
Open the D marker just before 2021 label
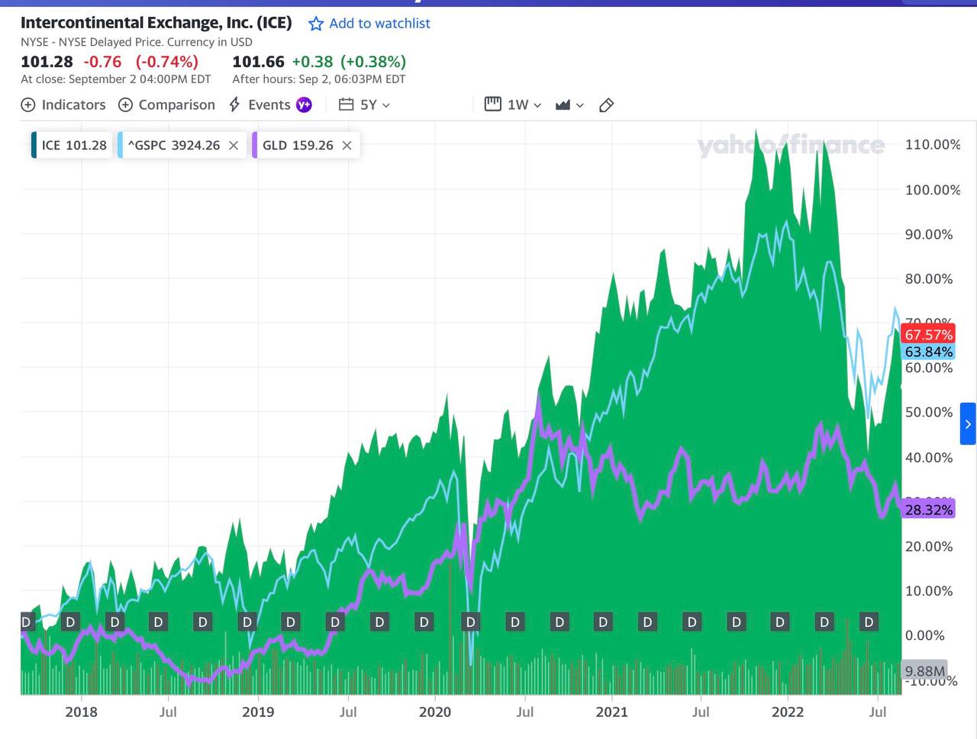click(603, 622)
